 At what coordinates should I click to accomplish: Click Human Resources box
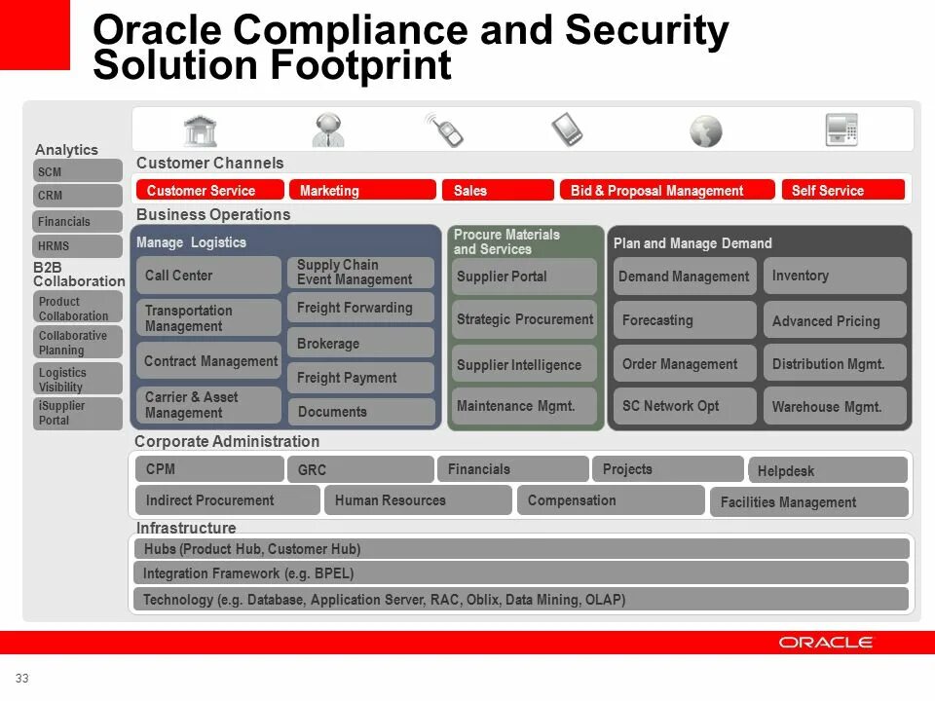418,500
